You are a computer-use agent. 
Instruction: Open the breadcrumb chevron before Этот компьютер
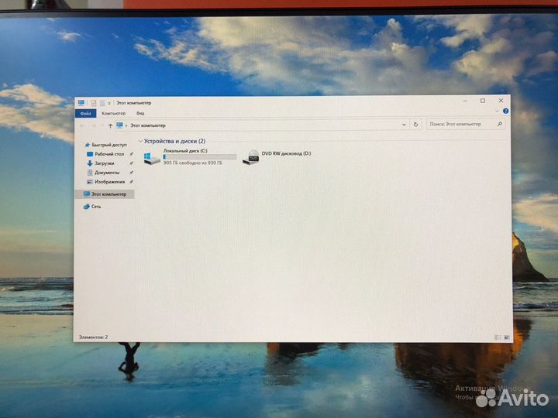click(x=126, y=125)
